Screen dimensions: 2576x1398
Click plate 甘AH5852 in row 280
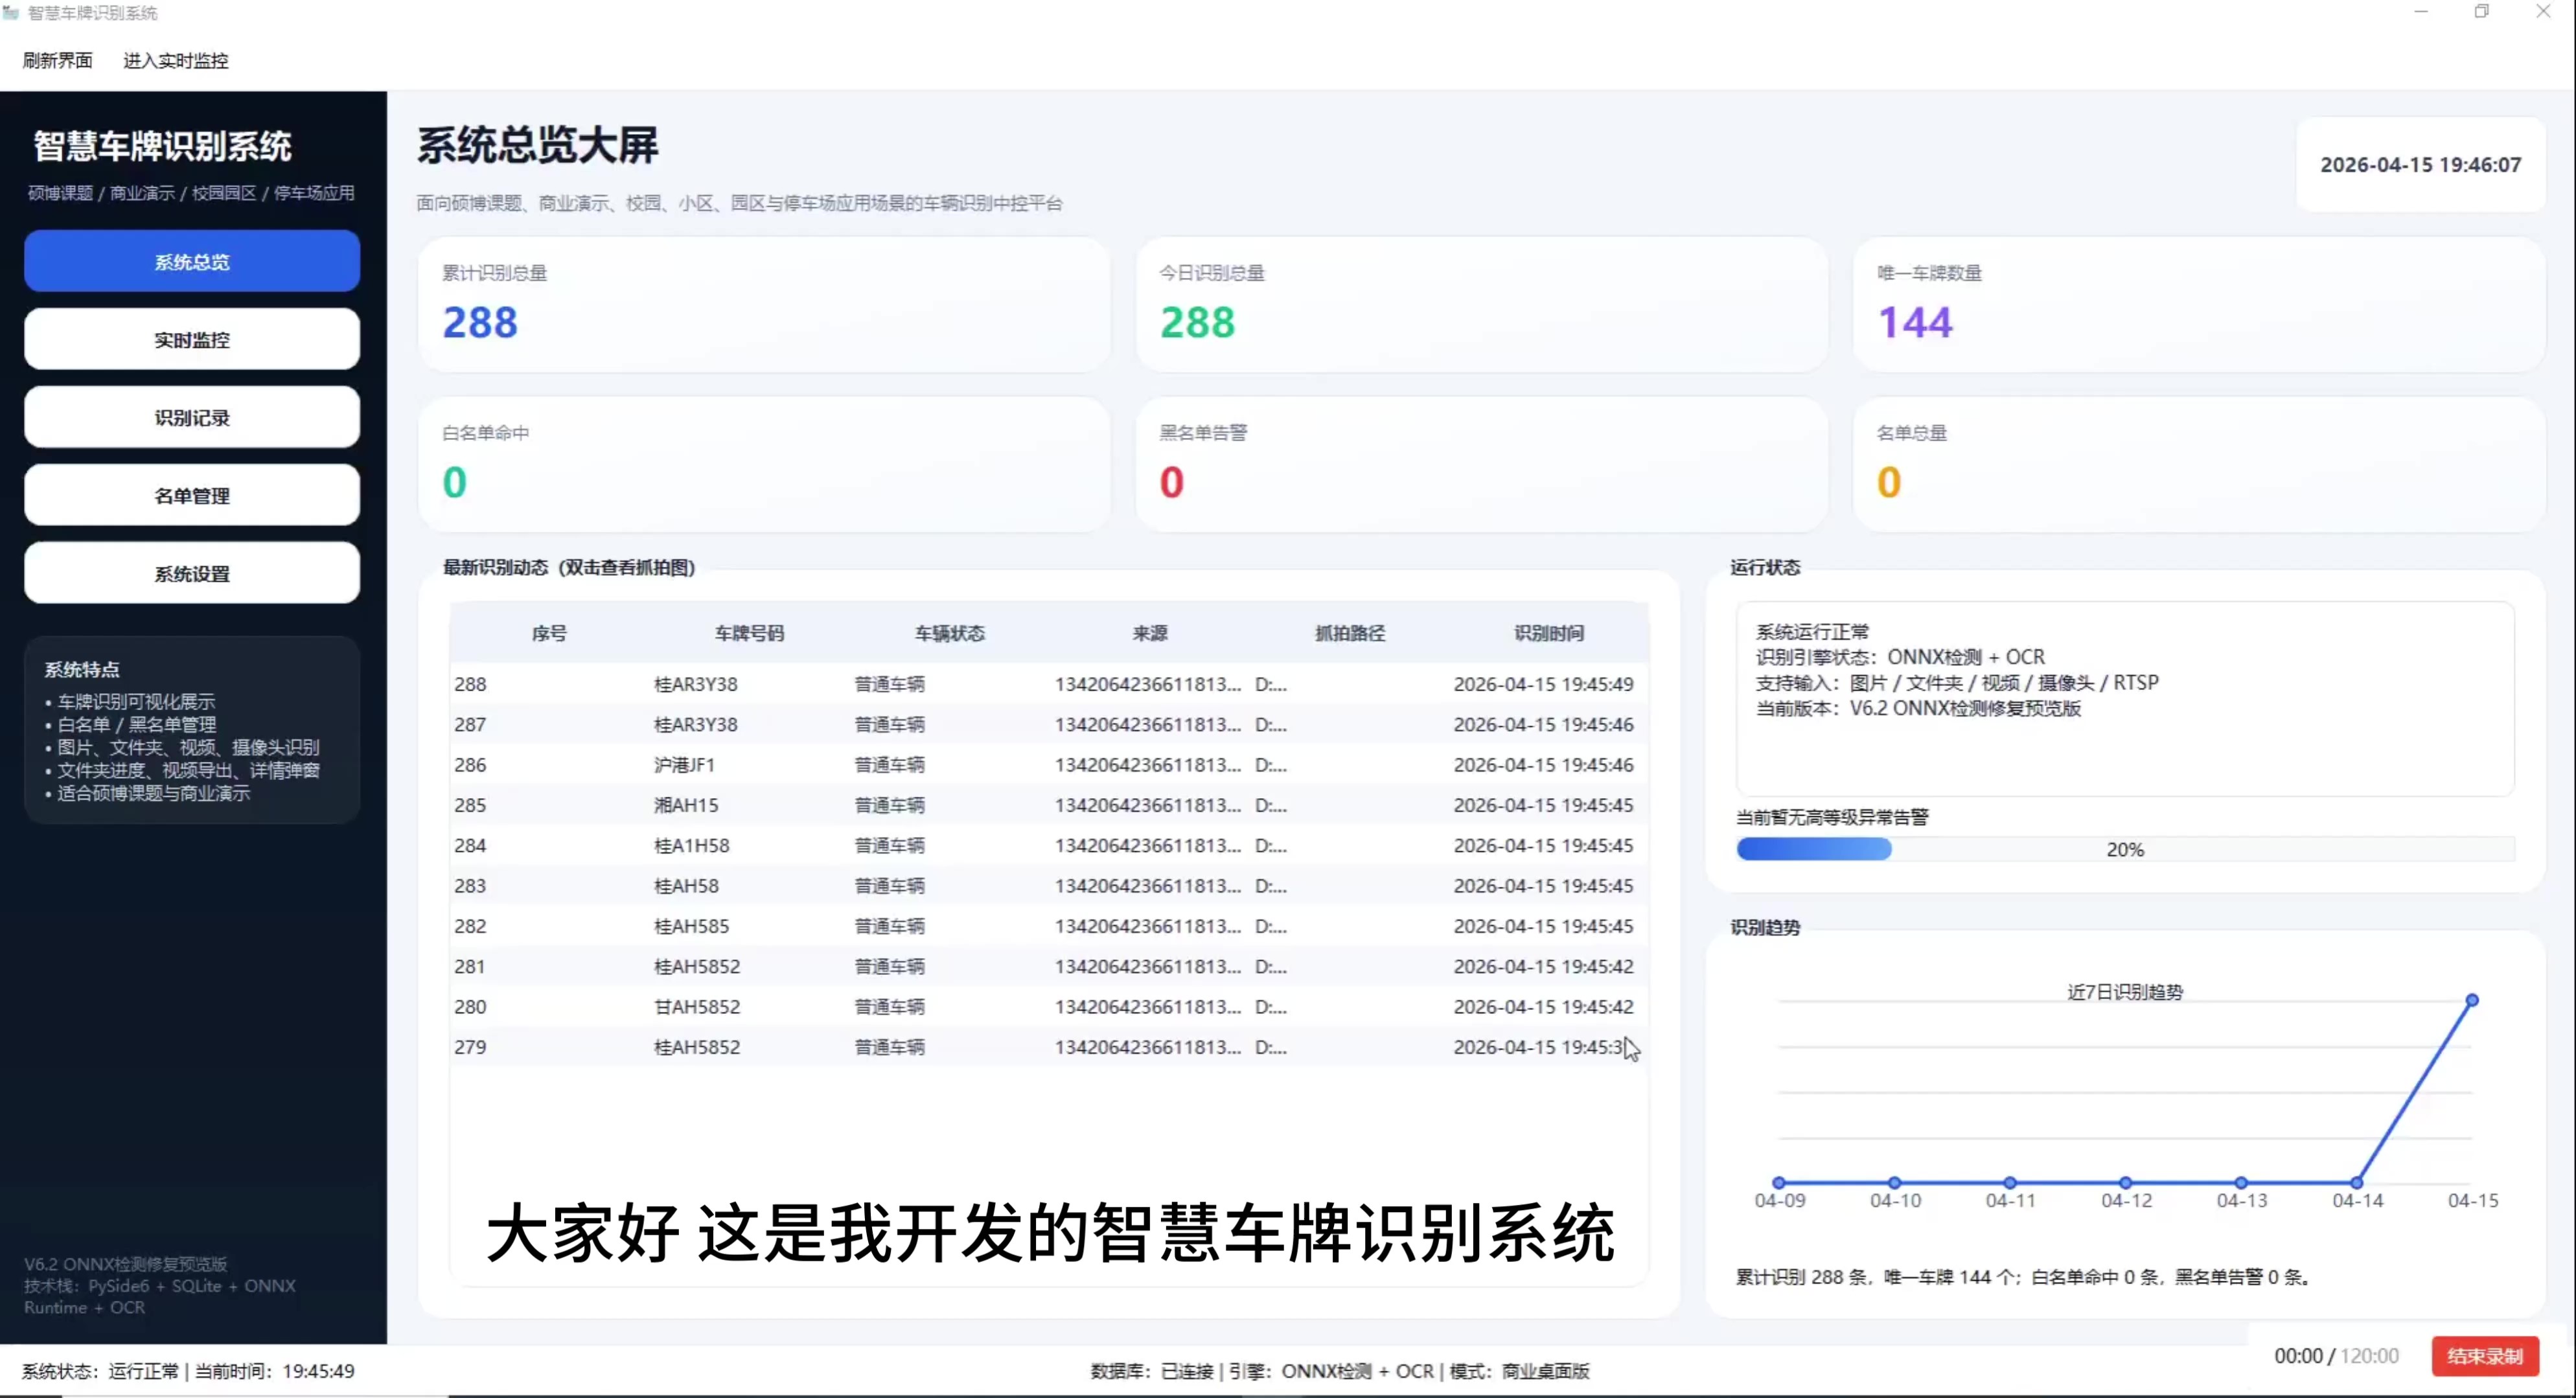pyautogui.click(x=697, y=1007)
